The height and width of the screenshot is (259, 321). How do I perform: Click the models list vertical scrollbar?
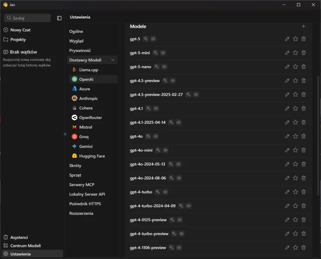[318, 129]
